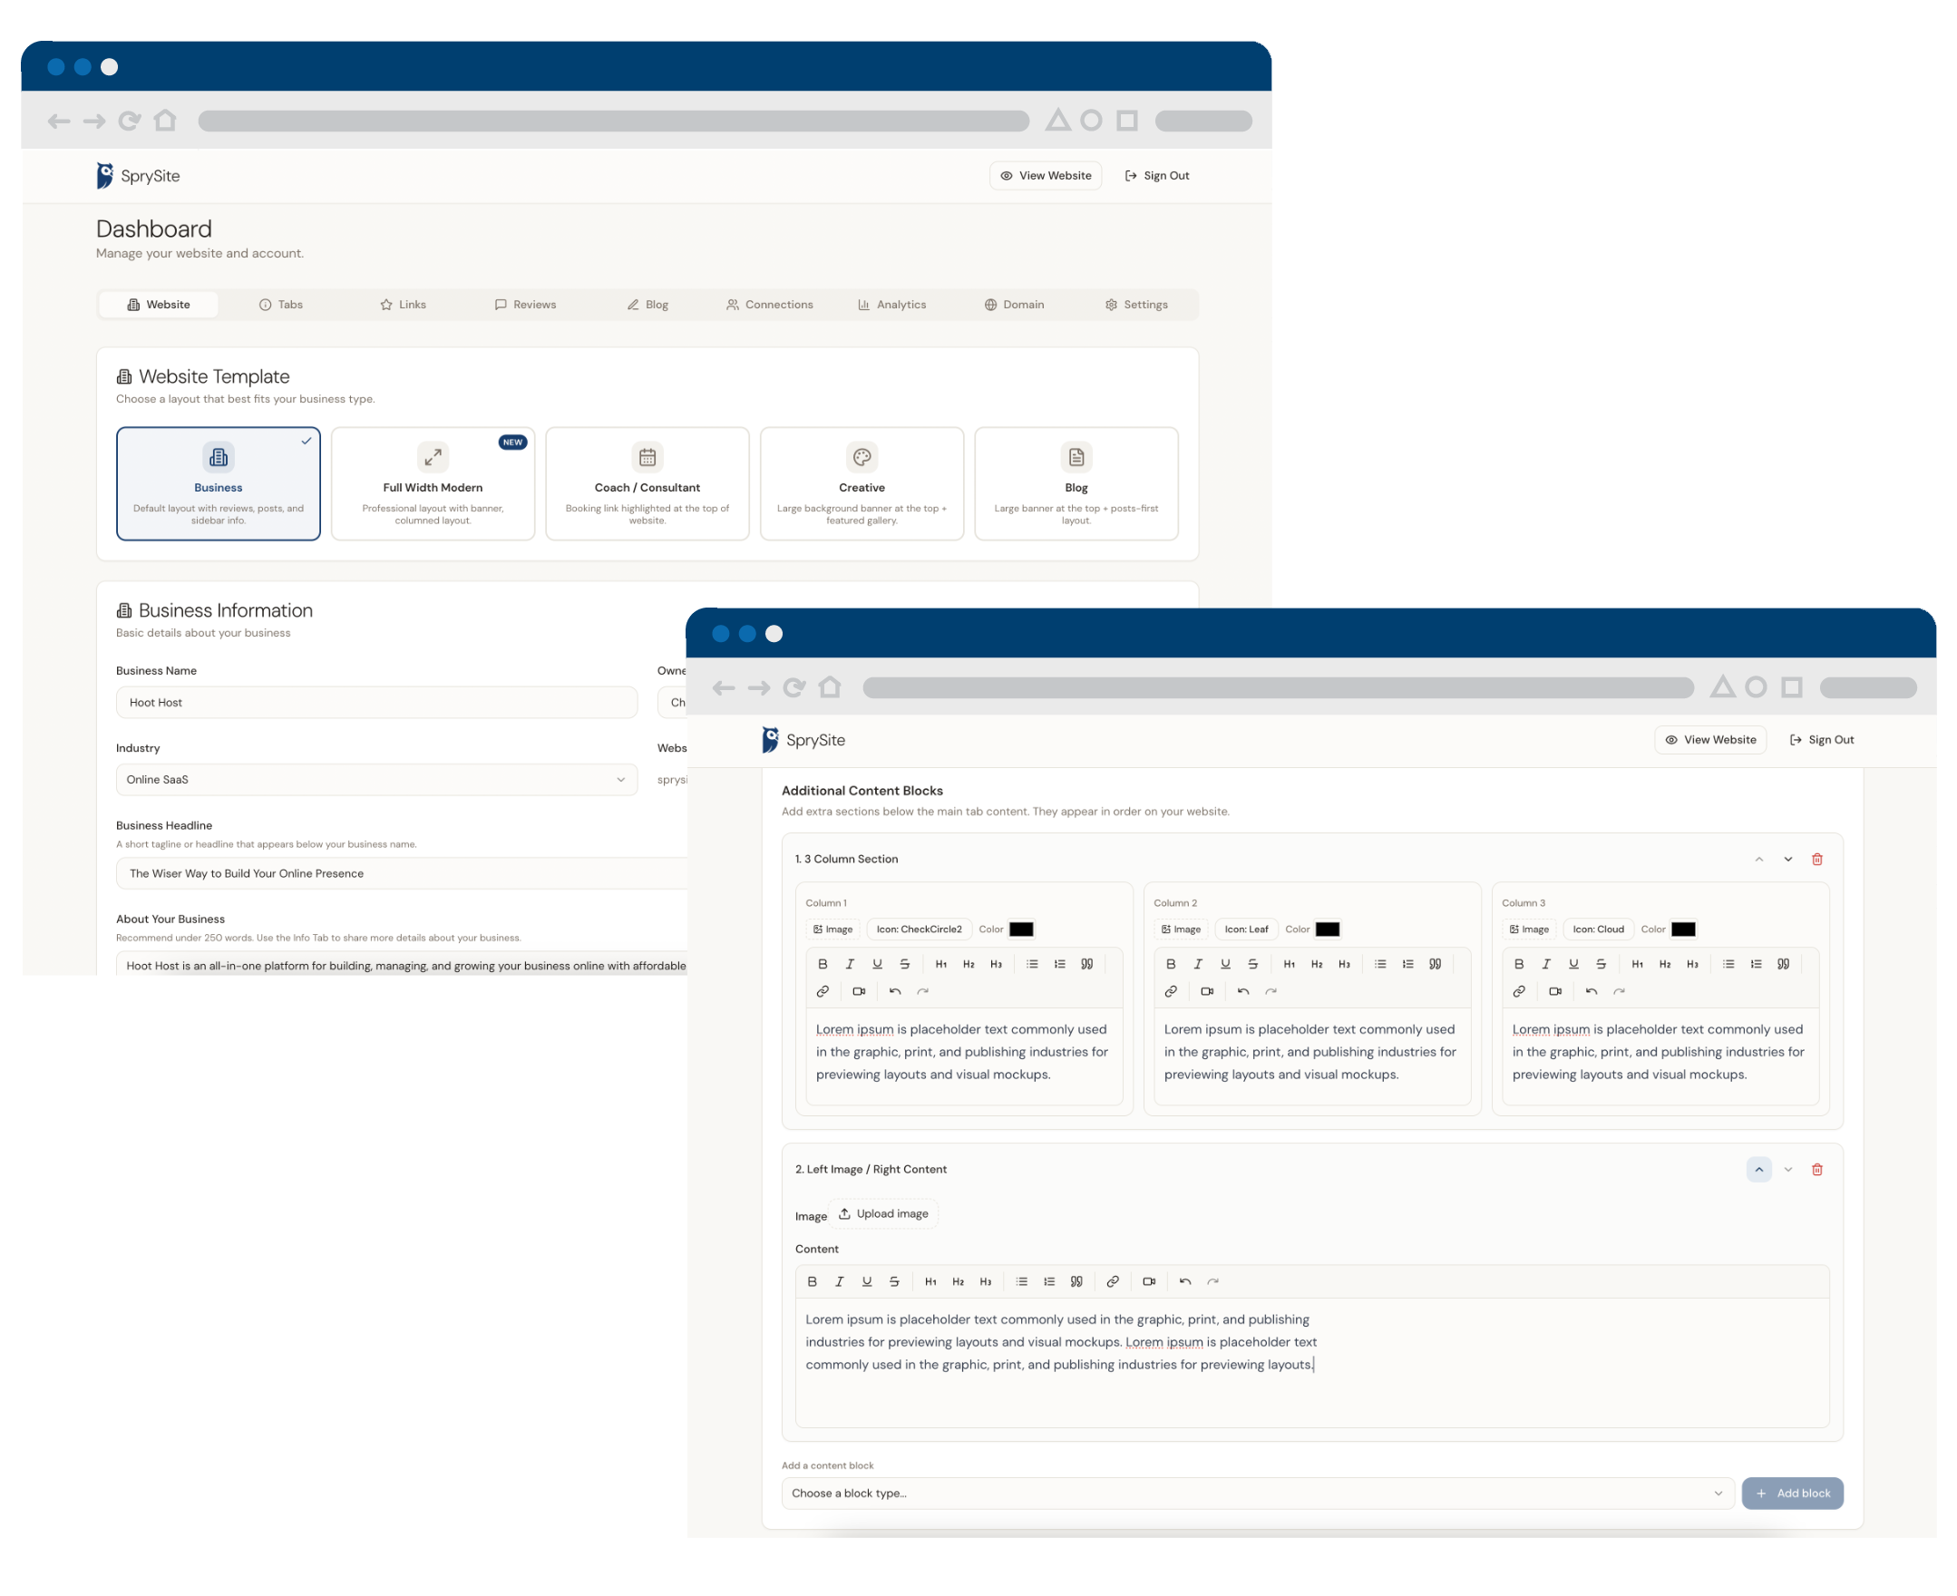Screen dimensions: 1957x1596
Task: Click Bold icon in Column 1 editor
Action: [x=823, y=963]
